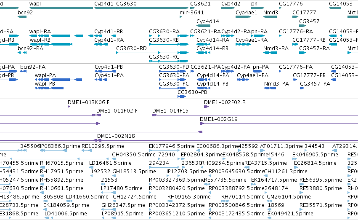Click transcript CG3457-RA

(x=314, y=48)
